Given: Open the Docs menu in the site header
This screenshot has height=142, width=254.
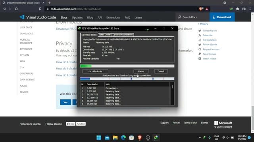Looking at the screenshot, I should point(64,17).
